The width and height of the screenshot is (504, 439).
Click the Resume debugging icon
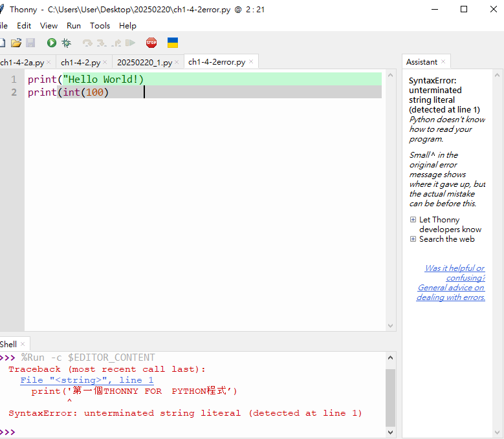coord(130,43)
